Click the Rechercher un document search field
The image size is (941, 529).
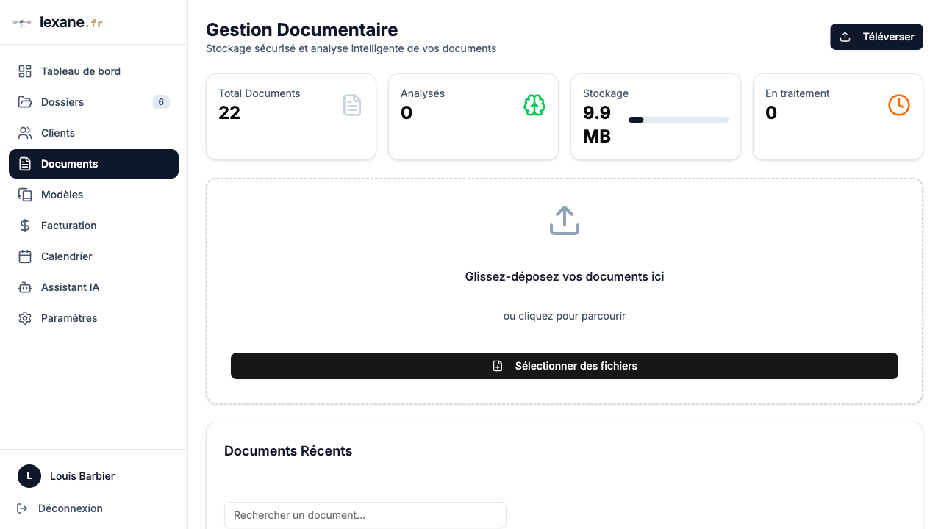point(365,515)
